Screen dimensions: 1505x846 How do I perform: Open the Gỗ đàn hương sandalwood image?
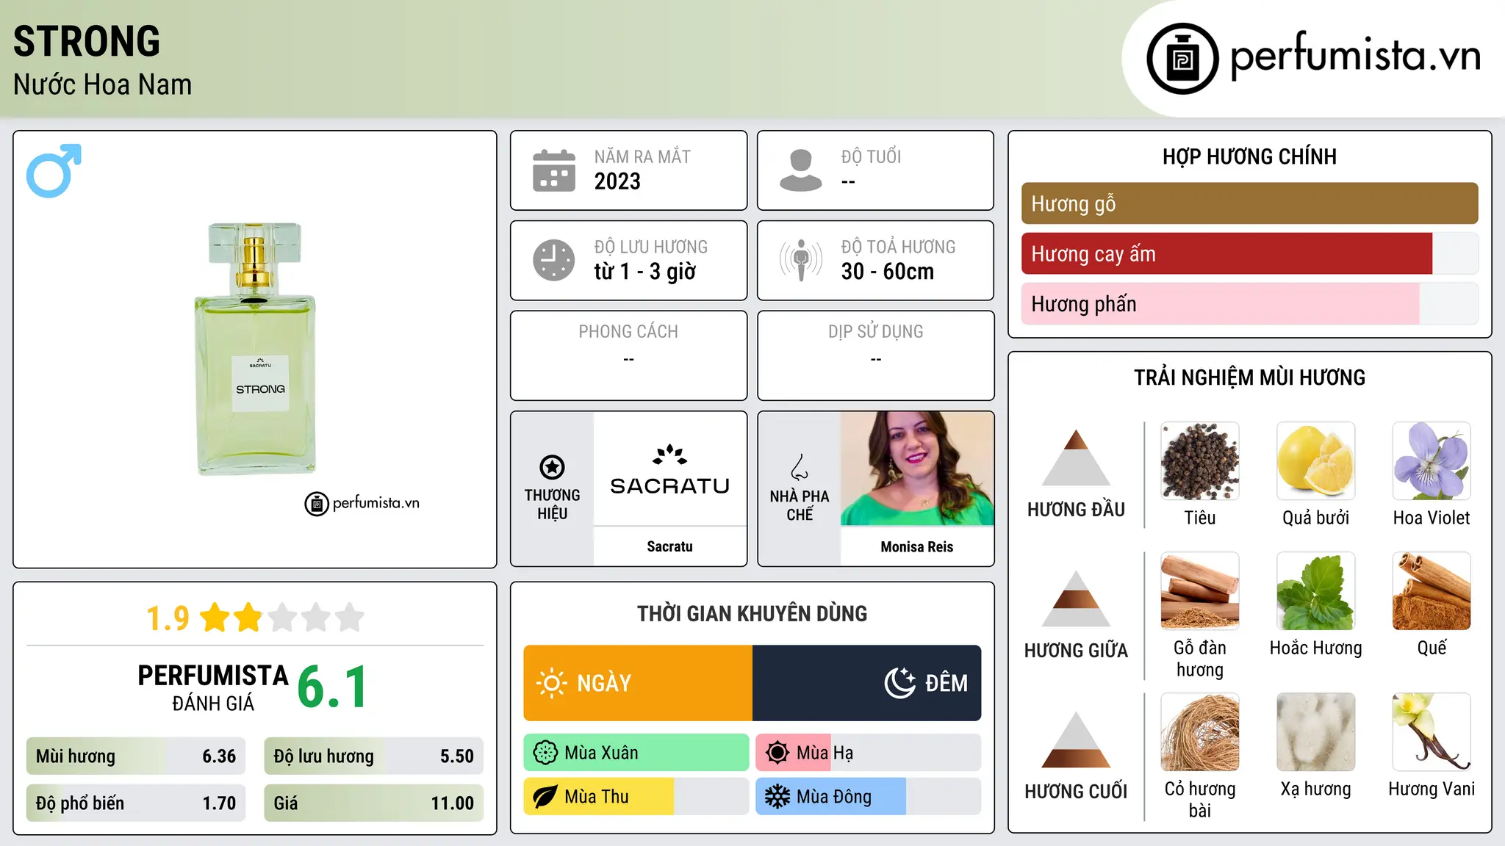click(1200, 591)
